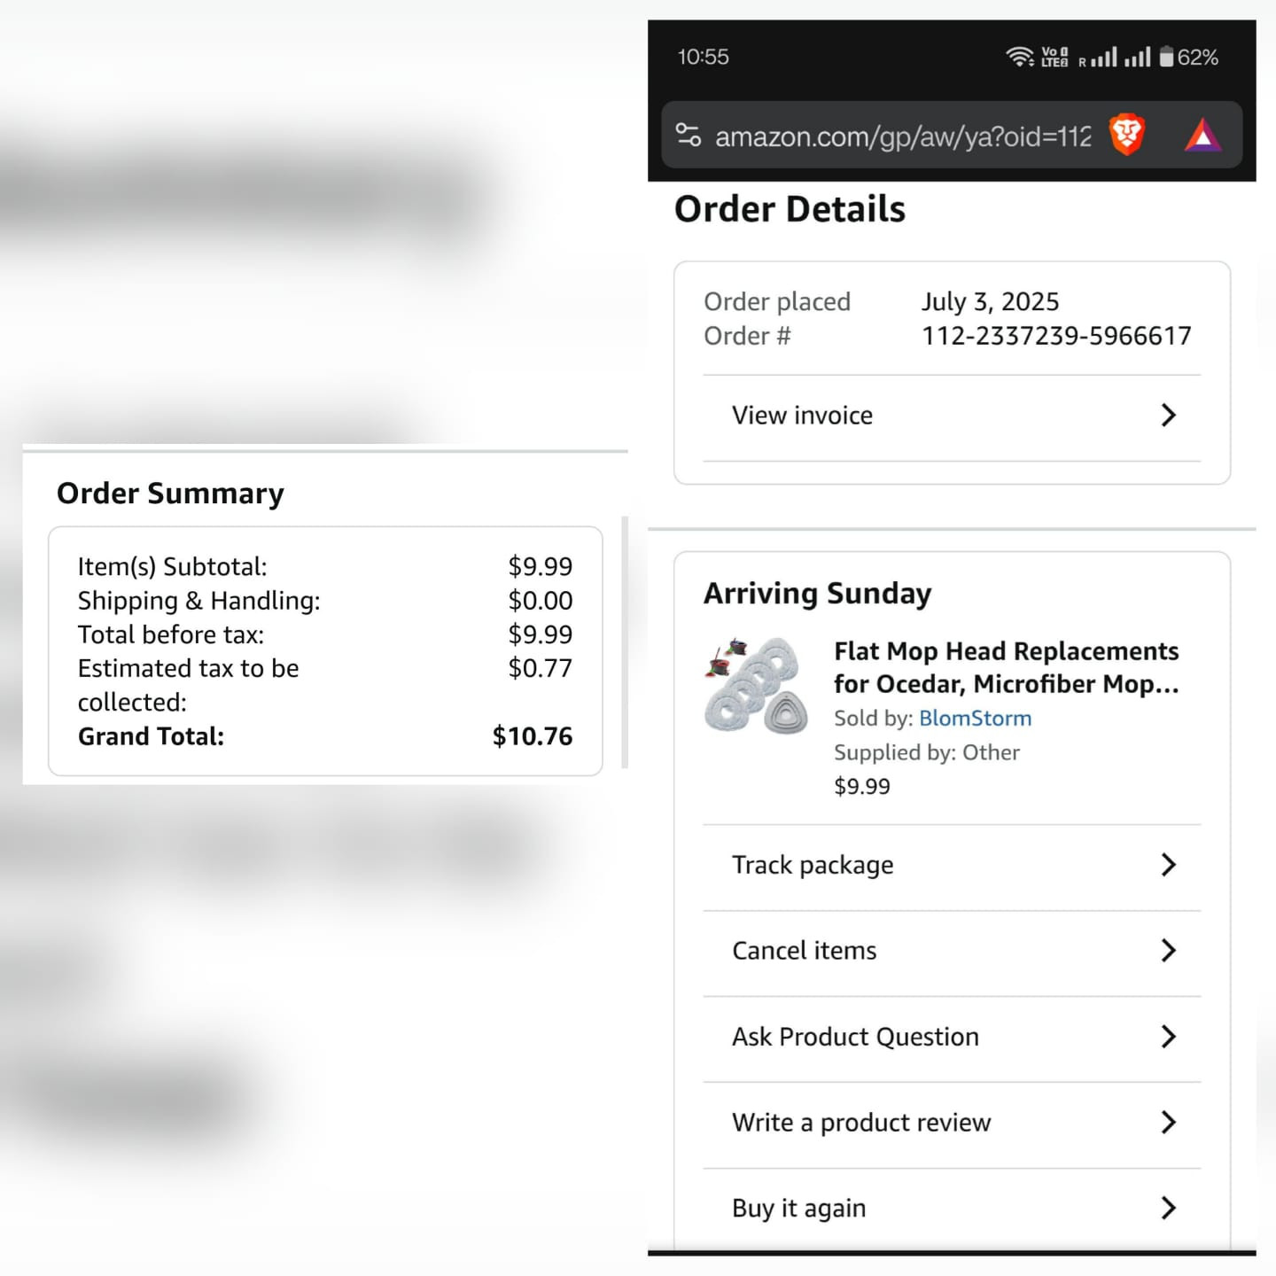
Task: Tap the amazon.com URL address field
Action: [x=903, y=136]
